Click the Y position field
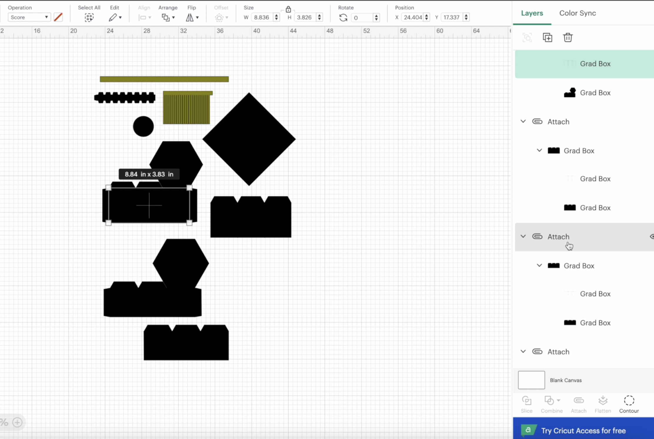 tap(452, 17)
